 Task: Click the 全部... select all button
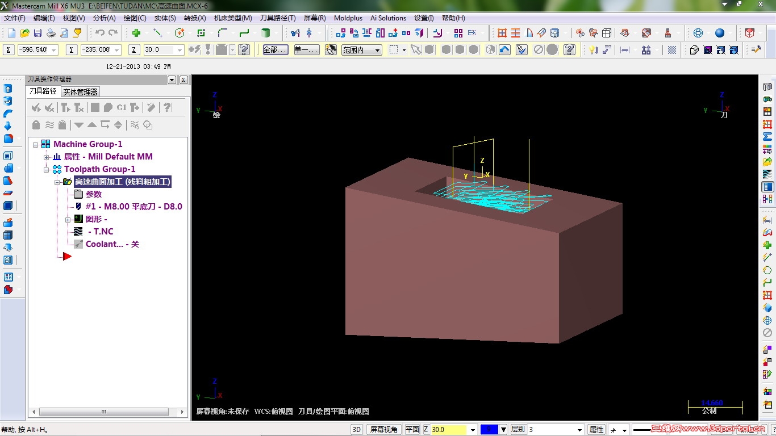point(276,50)
